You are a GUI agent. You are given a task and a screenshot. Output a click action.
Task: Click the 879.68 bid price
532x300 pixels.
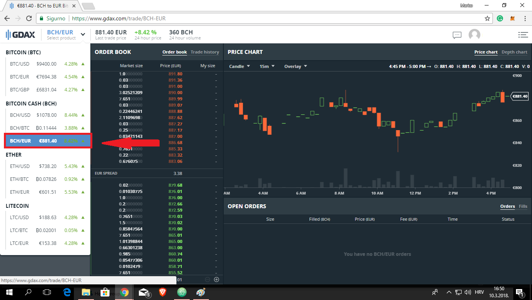click(174, 185)
